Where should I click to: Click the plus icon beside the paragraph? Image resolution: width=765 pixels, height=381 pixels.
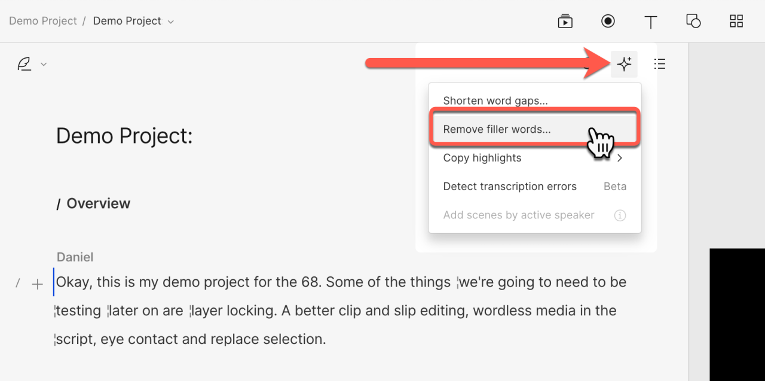[x=37, y=284]
